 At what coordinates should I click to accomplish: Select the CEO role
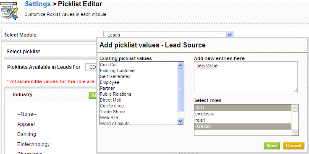click(x=243, y=107)
